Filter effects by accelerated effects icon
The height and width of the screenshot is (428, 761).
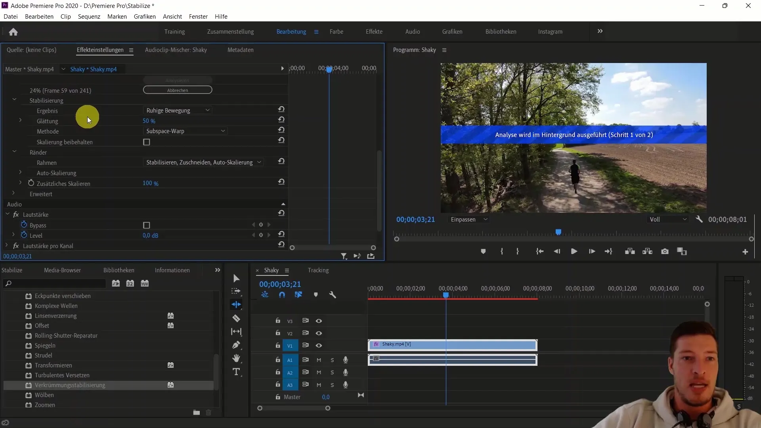point(116,283)
